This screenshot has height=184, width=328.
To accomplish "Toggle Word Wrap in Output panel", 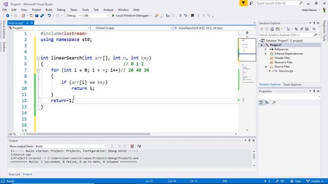I will pos(139,146).
